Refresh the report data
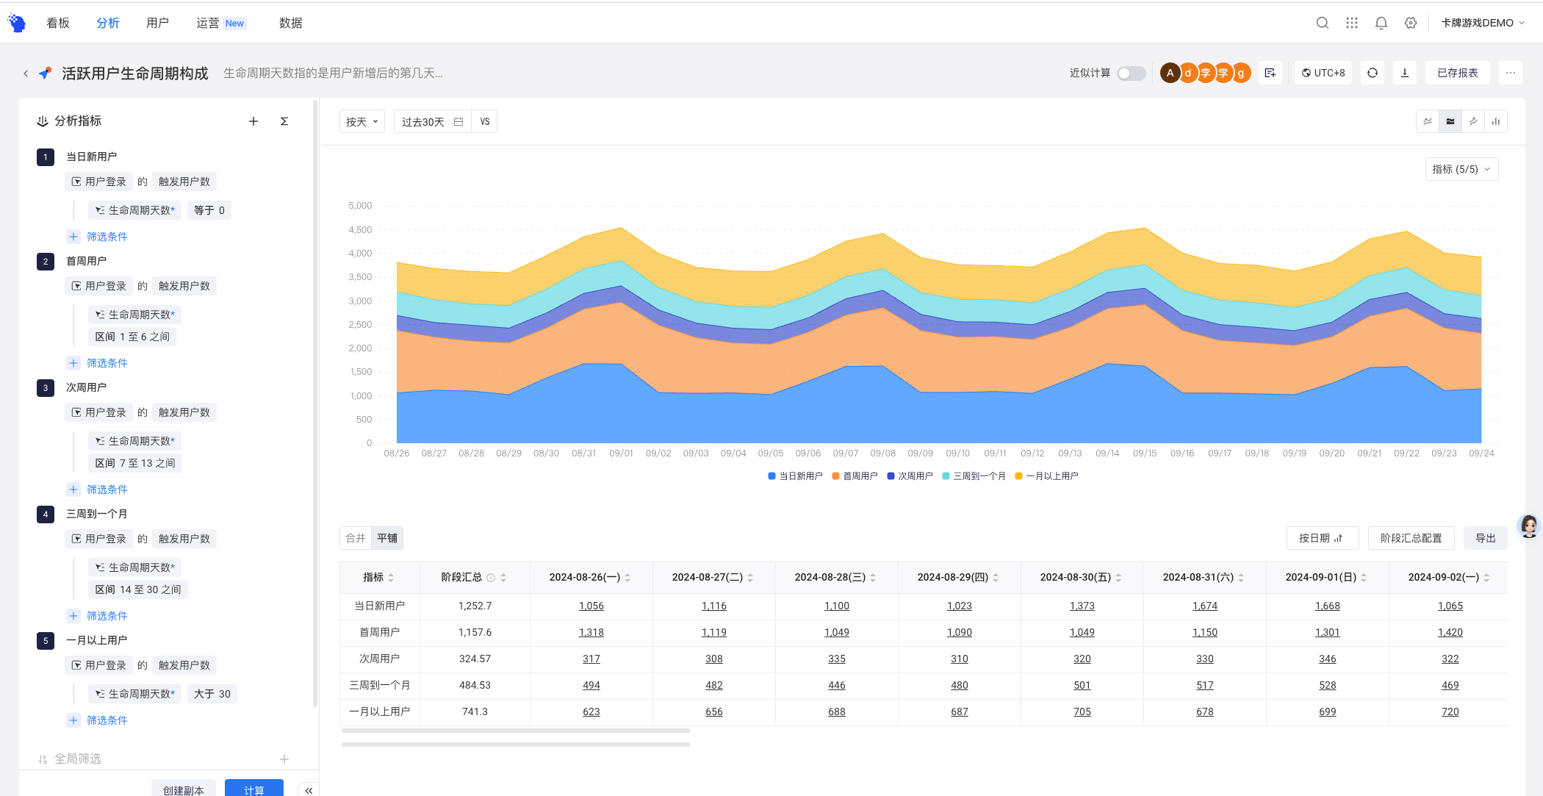Viewport: 1543px width, 796px height. click(x=1373, y=73)
